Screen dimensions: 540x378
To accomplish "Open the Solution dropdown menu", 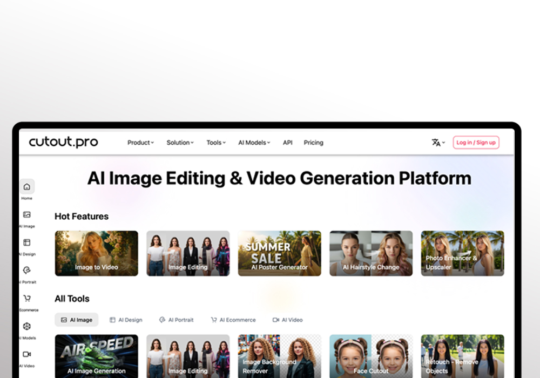I will 180,143.
